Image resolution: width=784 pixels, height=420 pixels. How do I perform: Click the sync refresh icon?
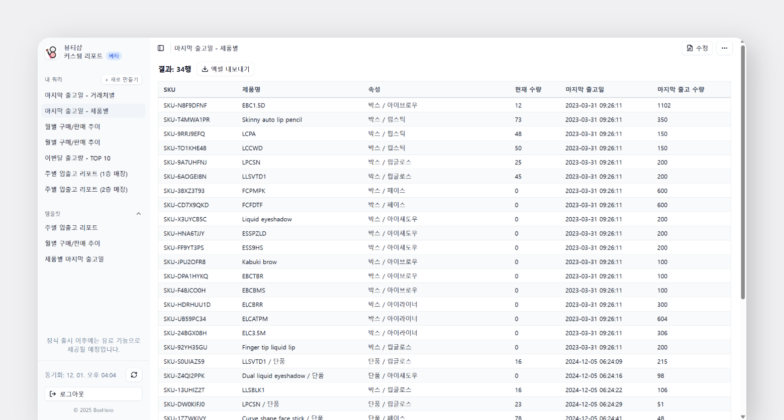[134, 375]
